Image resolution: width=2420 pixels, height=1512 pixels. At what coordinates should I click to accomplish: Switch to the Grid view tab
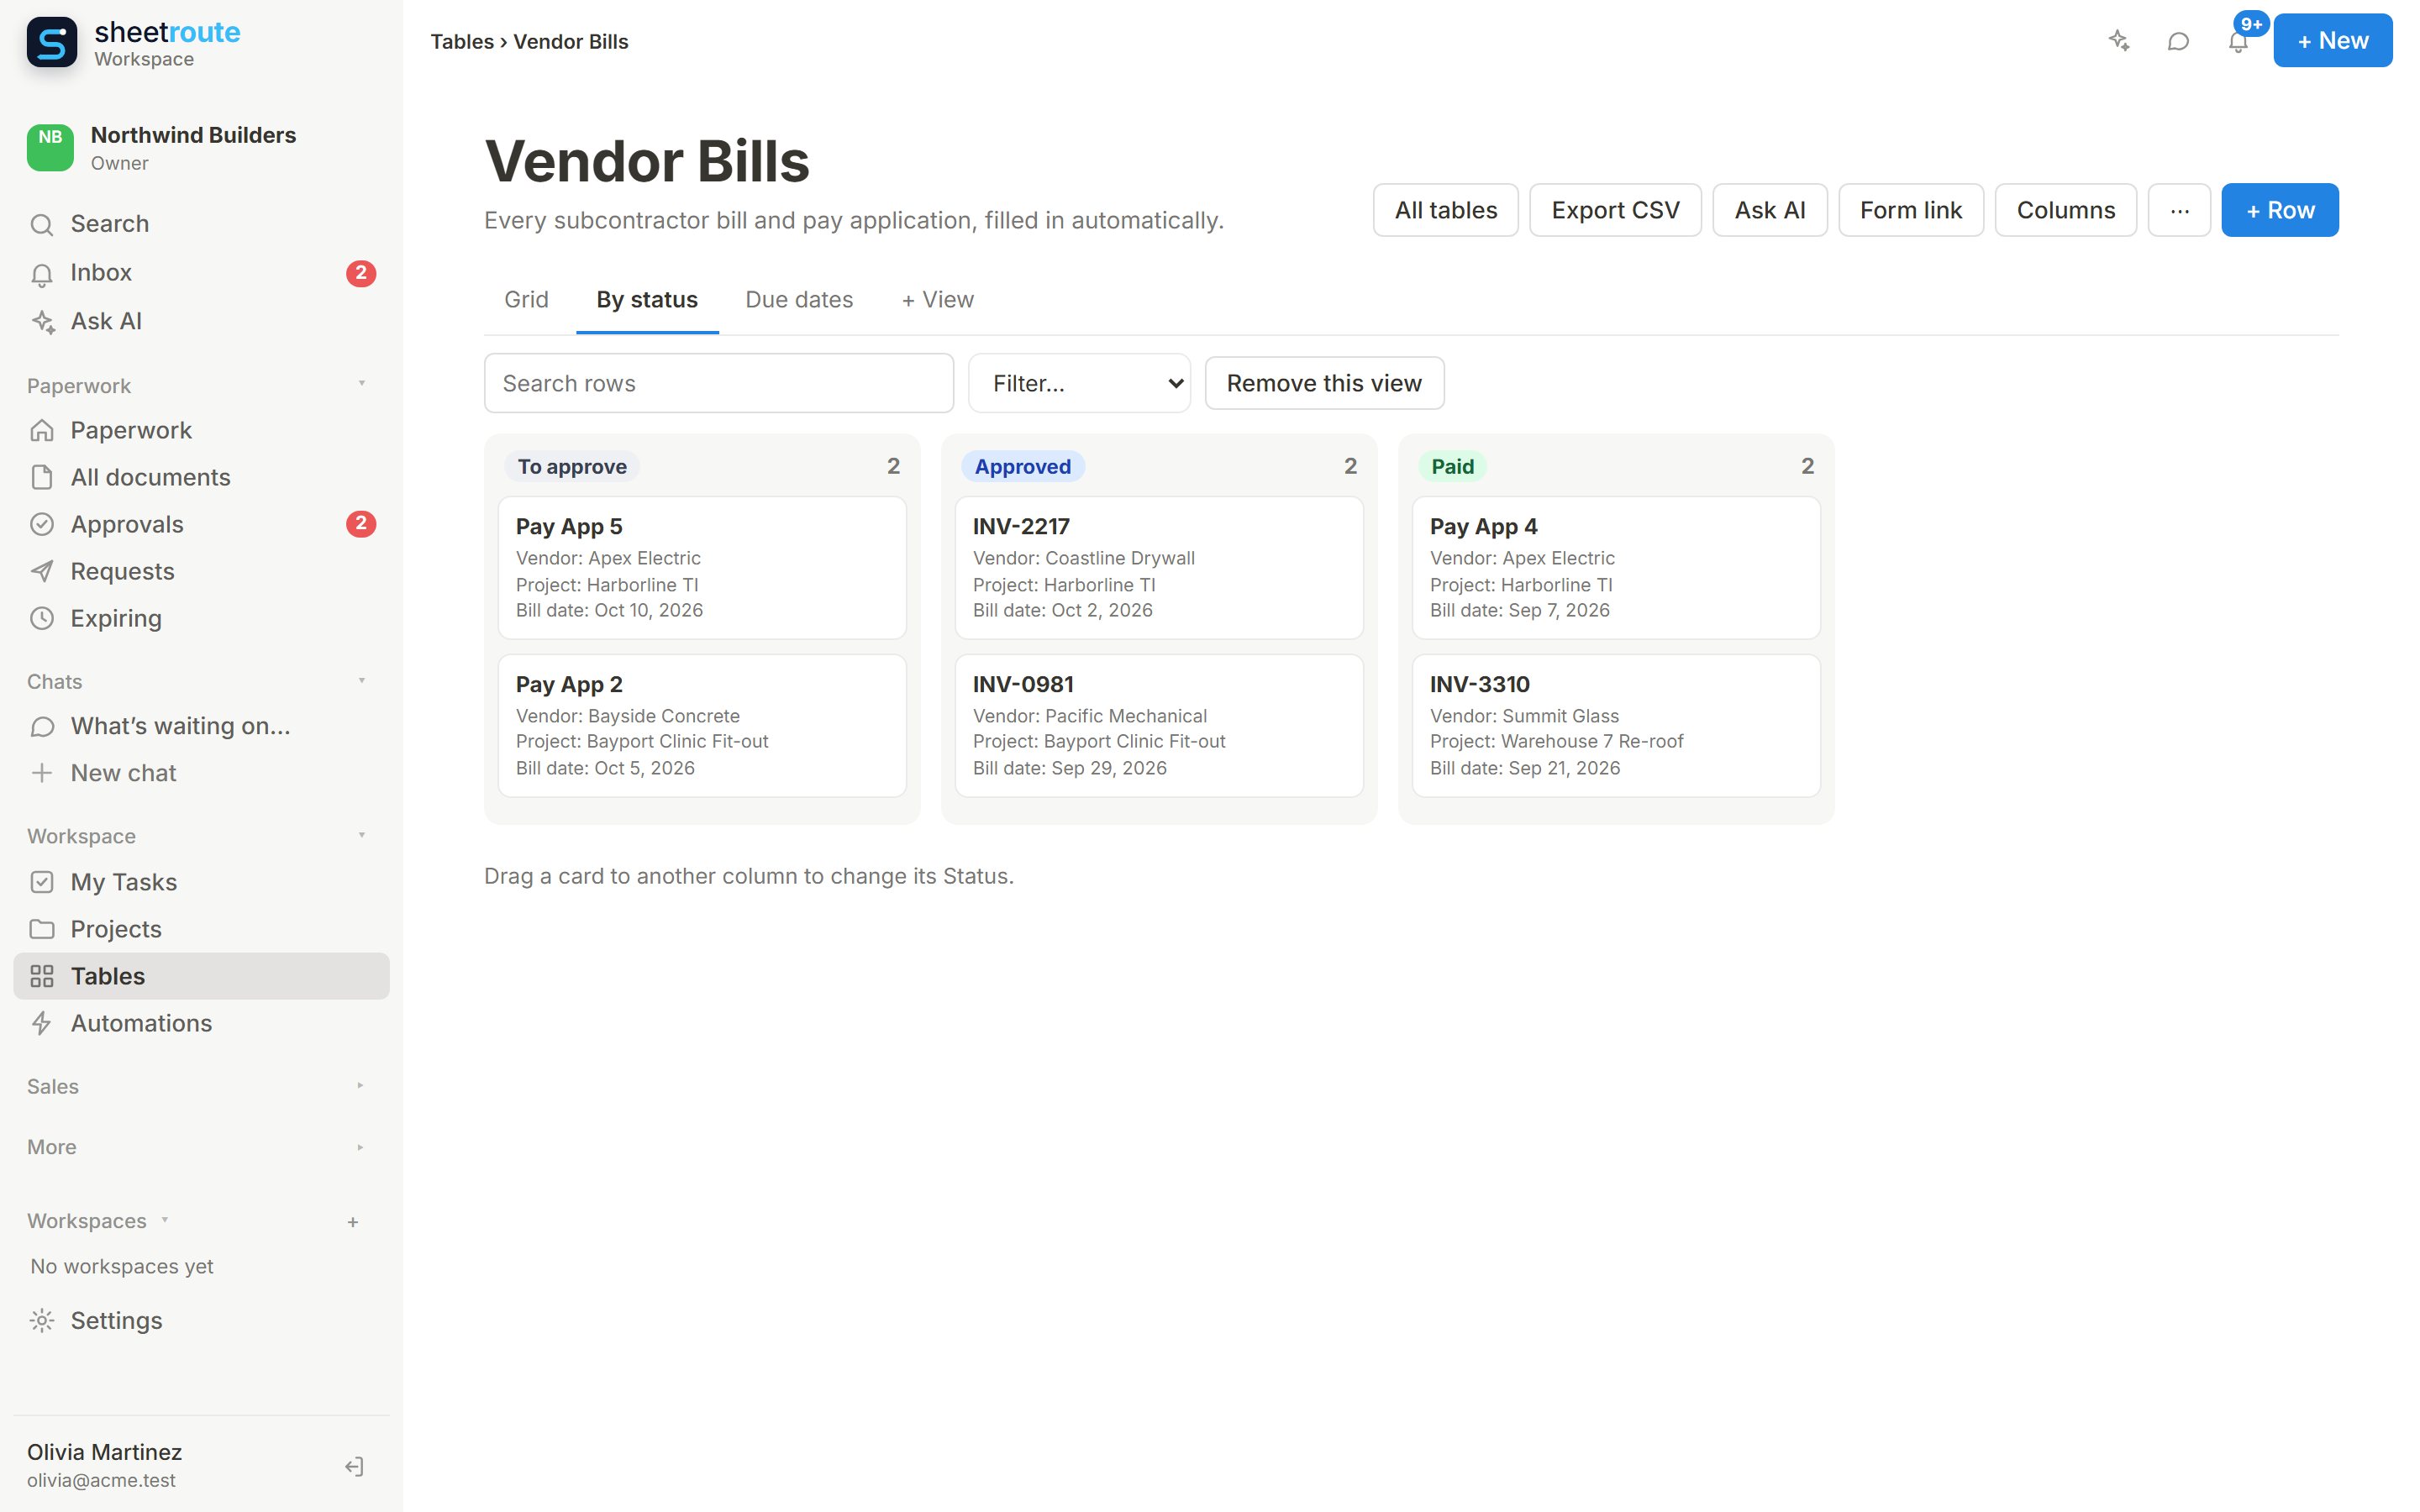click(x=526, y=300)
